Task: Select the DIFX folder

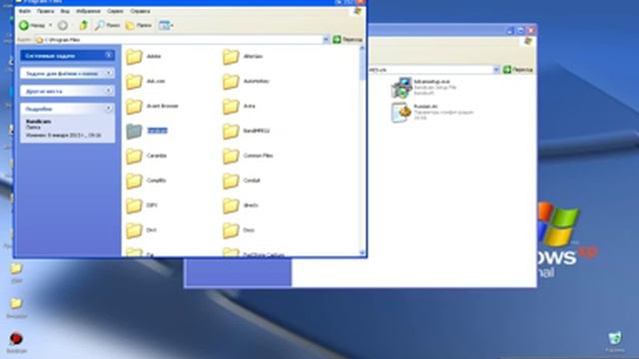Action: [x=142, y=205]
